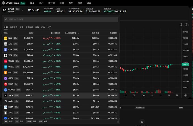Open the 奖励 nav menu

pos(62,3)
